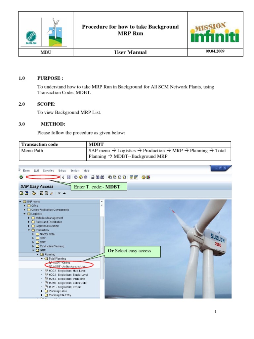Click the SAP Business Workplace icon
Image resolution: width=254 pixels, height=339 pixels.
pyautogui.click(x=34, y=193)
